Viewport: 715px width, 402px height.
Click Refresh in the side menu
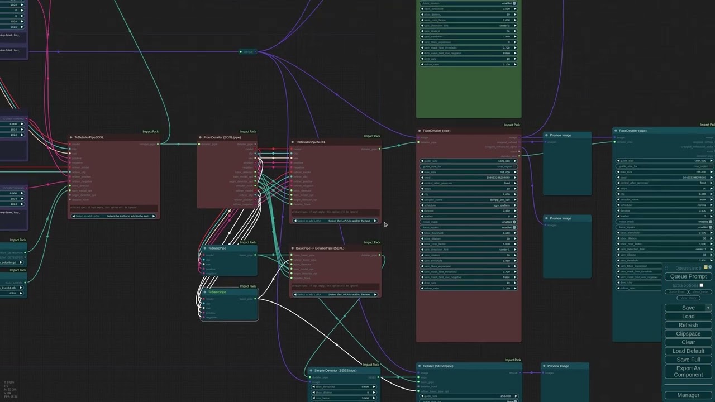coord(688,325)
